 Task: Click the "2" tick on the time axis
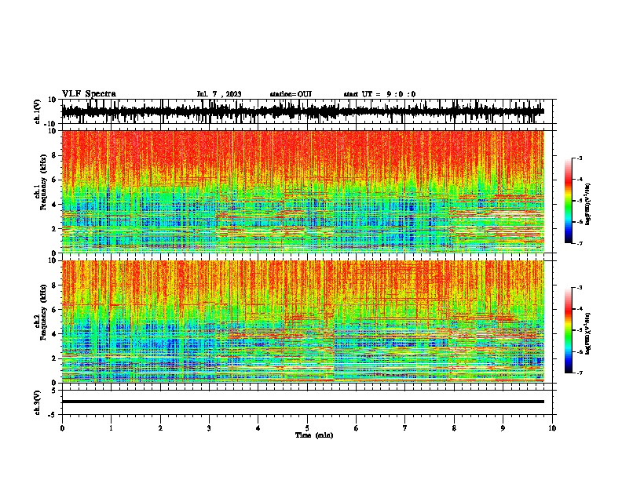pos(160,428)
